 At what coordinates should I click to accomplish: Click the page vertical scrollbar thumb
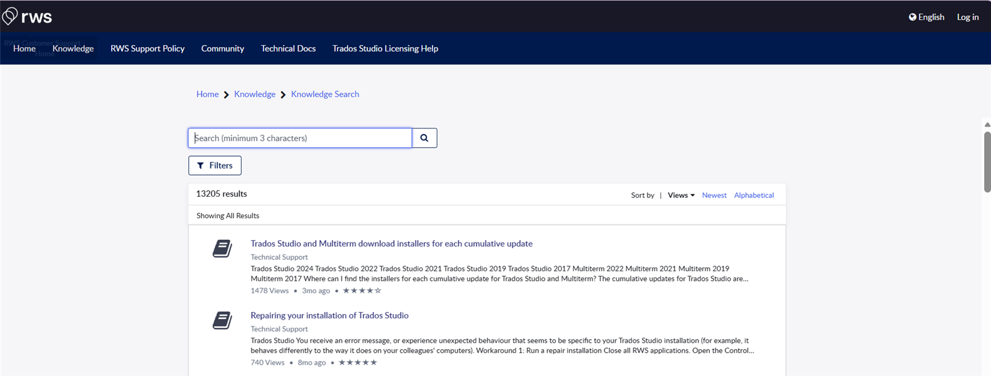point(987,162)
